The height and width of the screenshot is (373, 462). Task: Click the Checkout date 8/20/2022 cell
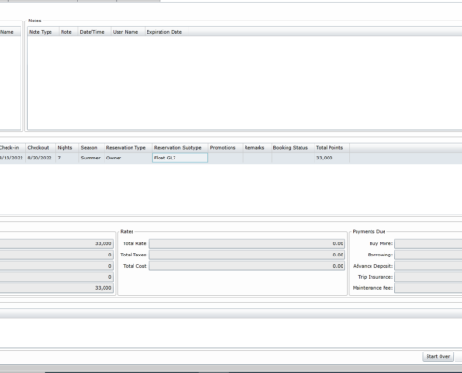(x=40, y=158)
